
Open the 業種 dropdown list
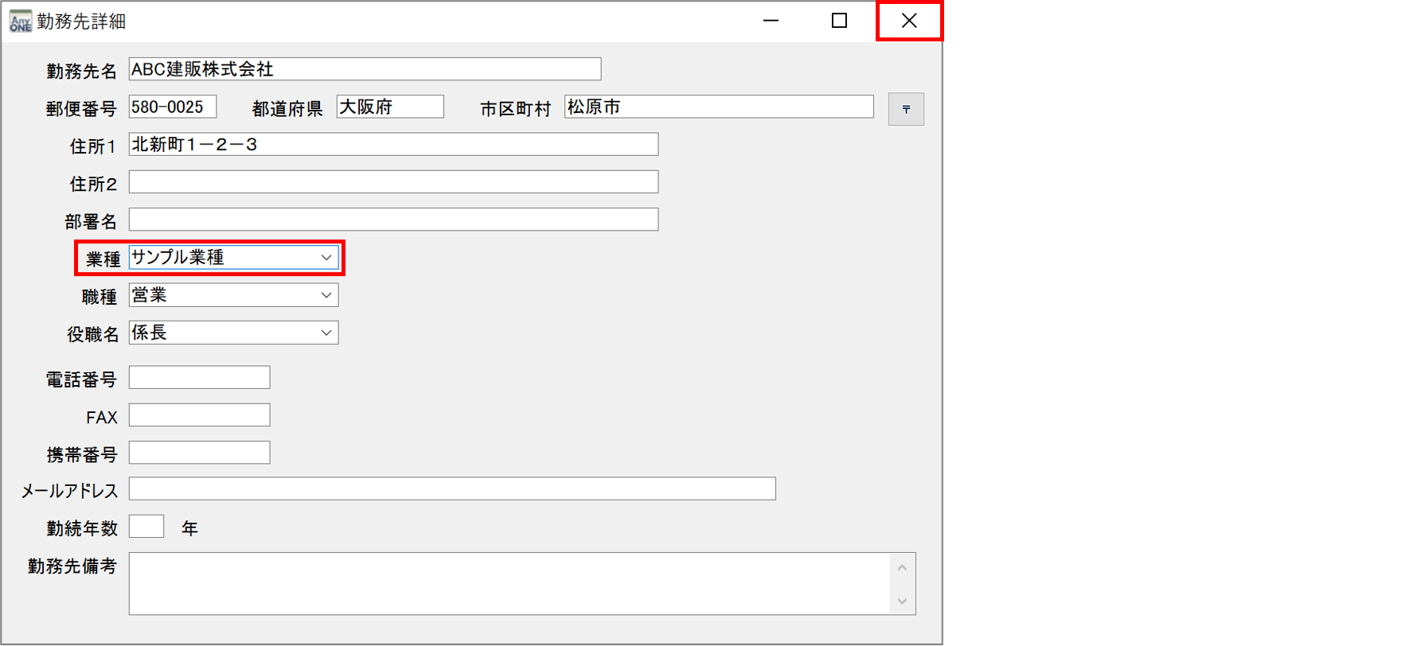(x=326, y=258)
